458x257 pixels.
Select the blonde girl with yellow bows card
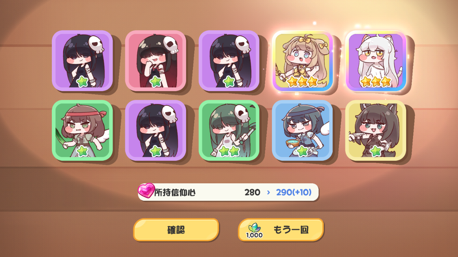[x=302, y=61]
